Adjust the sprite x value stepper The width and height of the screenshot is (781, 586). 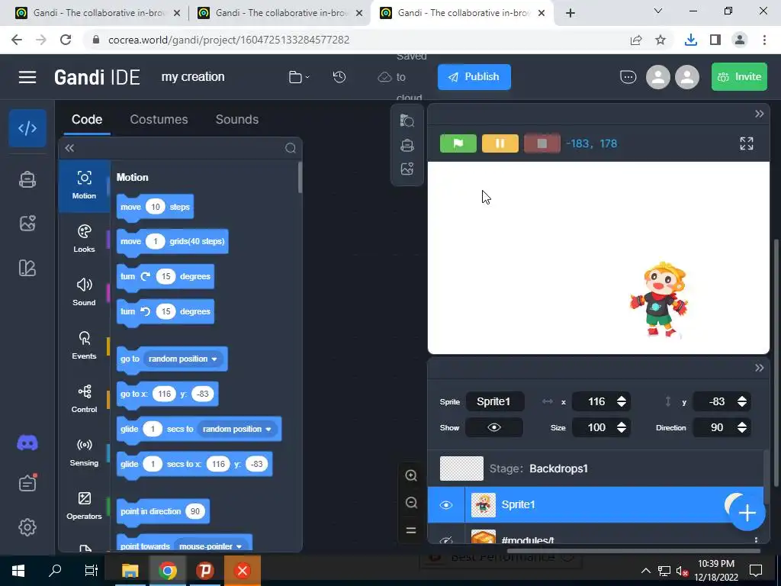coord(621,401)
